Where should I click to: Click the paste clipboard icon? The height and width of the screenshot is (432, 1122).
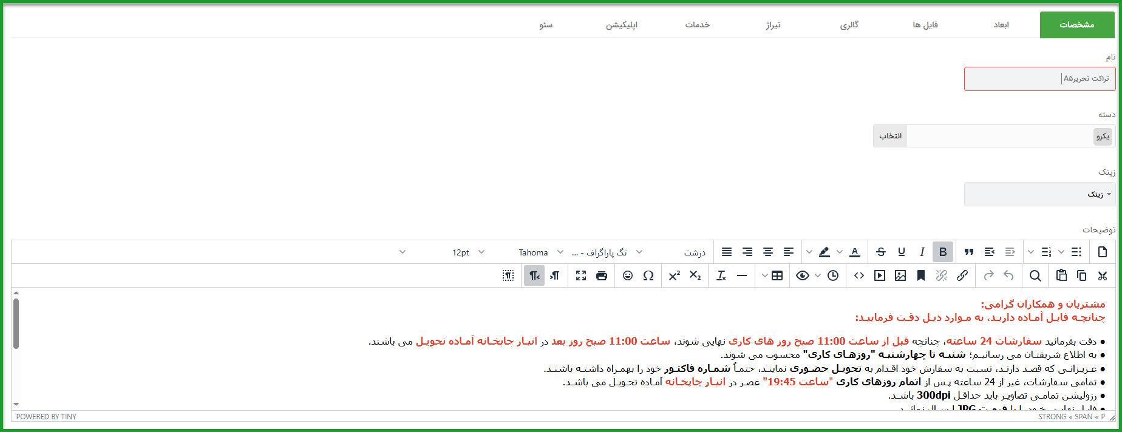tap(1061, 275)
